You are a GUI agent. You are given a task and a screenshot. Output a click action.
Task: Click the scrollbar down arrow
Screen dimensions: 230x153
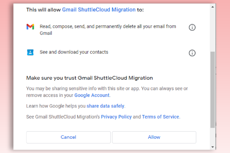click(x=212, y=147)
